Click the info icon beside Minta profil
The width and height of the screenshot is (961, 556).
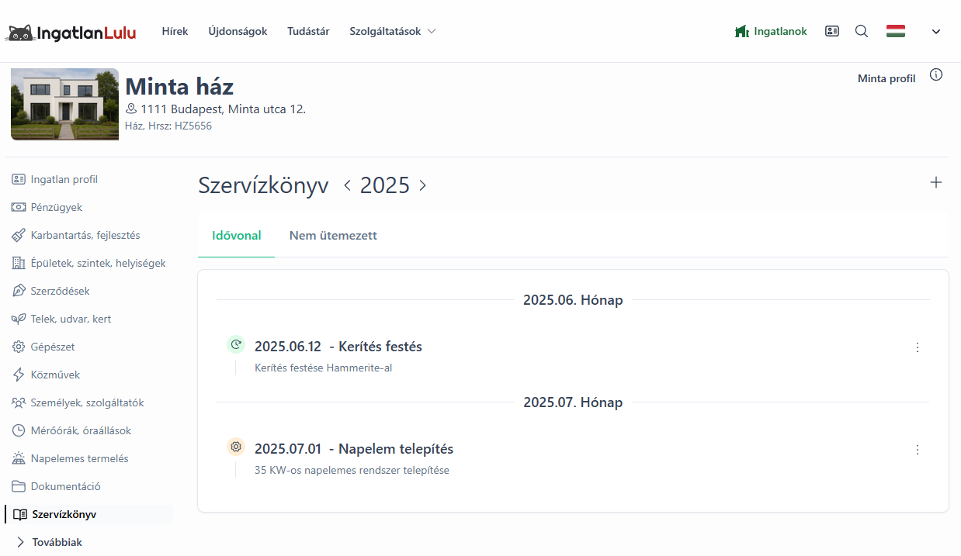936,75
